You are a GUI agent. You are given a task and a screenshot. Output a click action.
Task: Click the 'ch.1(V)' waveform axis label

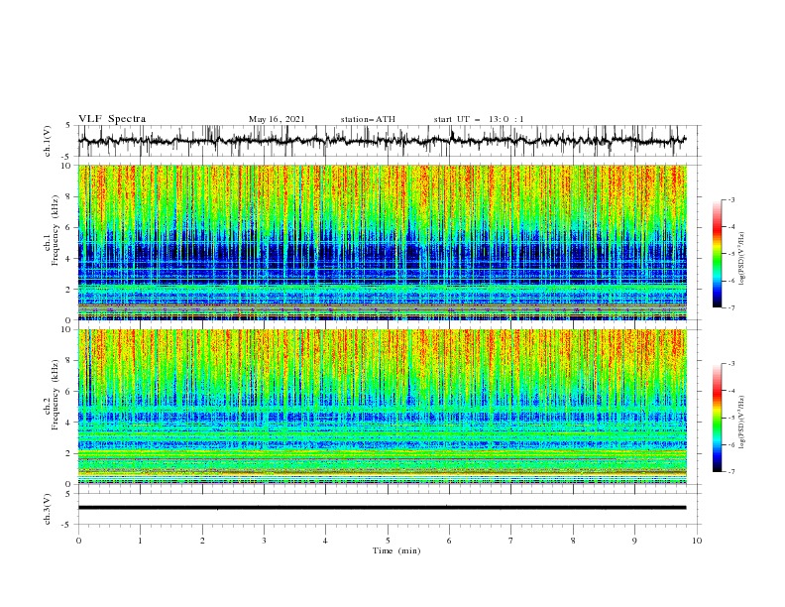tap(48, 141)
